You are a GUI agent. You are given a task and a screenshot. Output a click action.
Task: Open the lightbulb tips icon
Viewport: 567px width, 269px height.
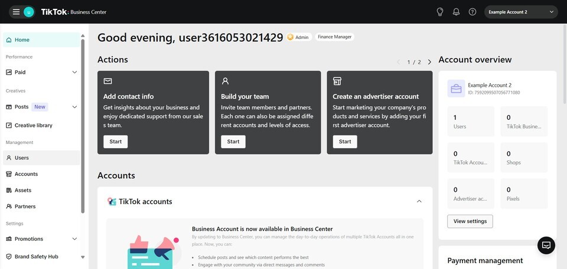[439, 12]
